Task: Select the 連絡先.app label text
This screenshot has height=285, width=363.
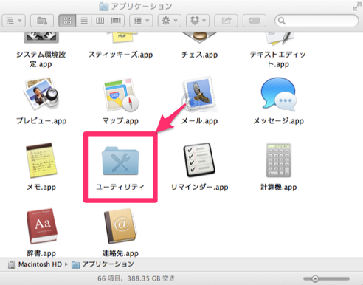Action: point(120,253)
